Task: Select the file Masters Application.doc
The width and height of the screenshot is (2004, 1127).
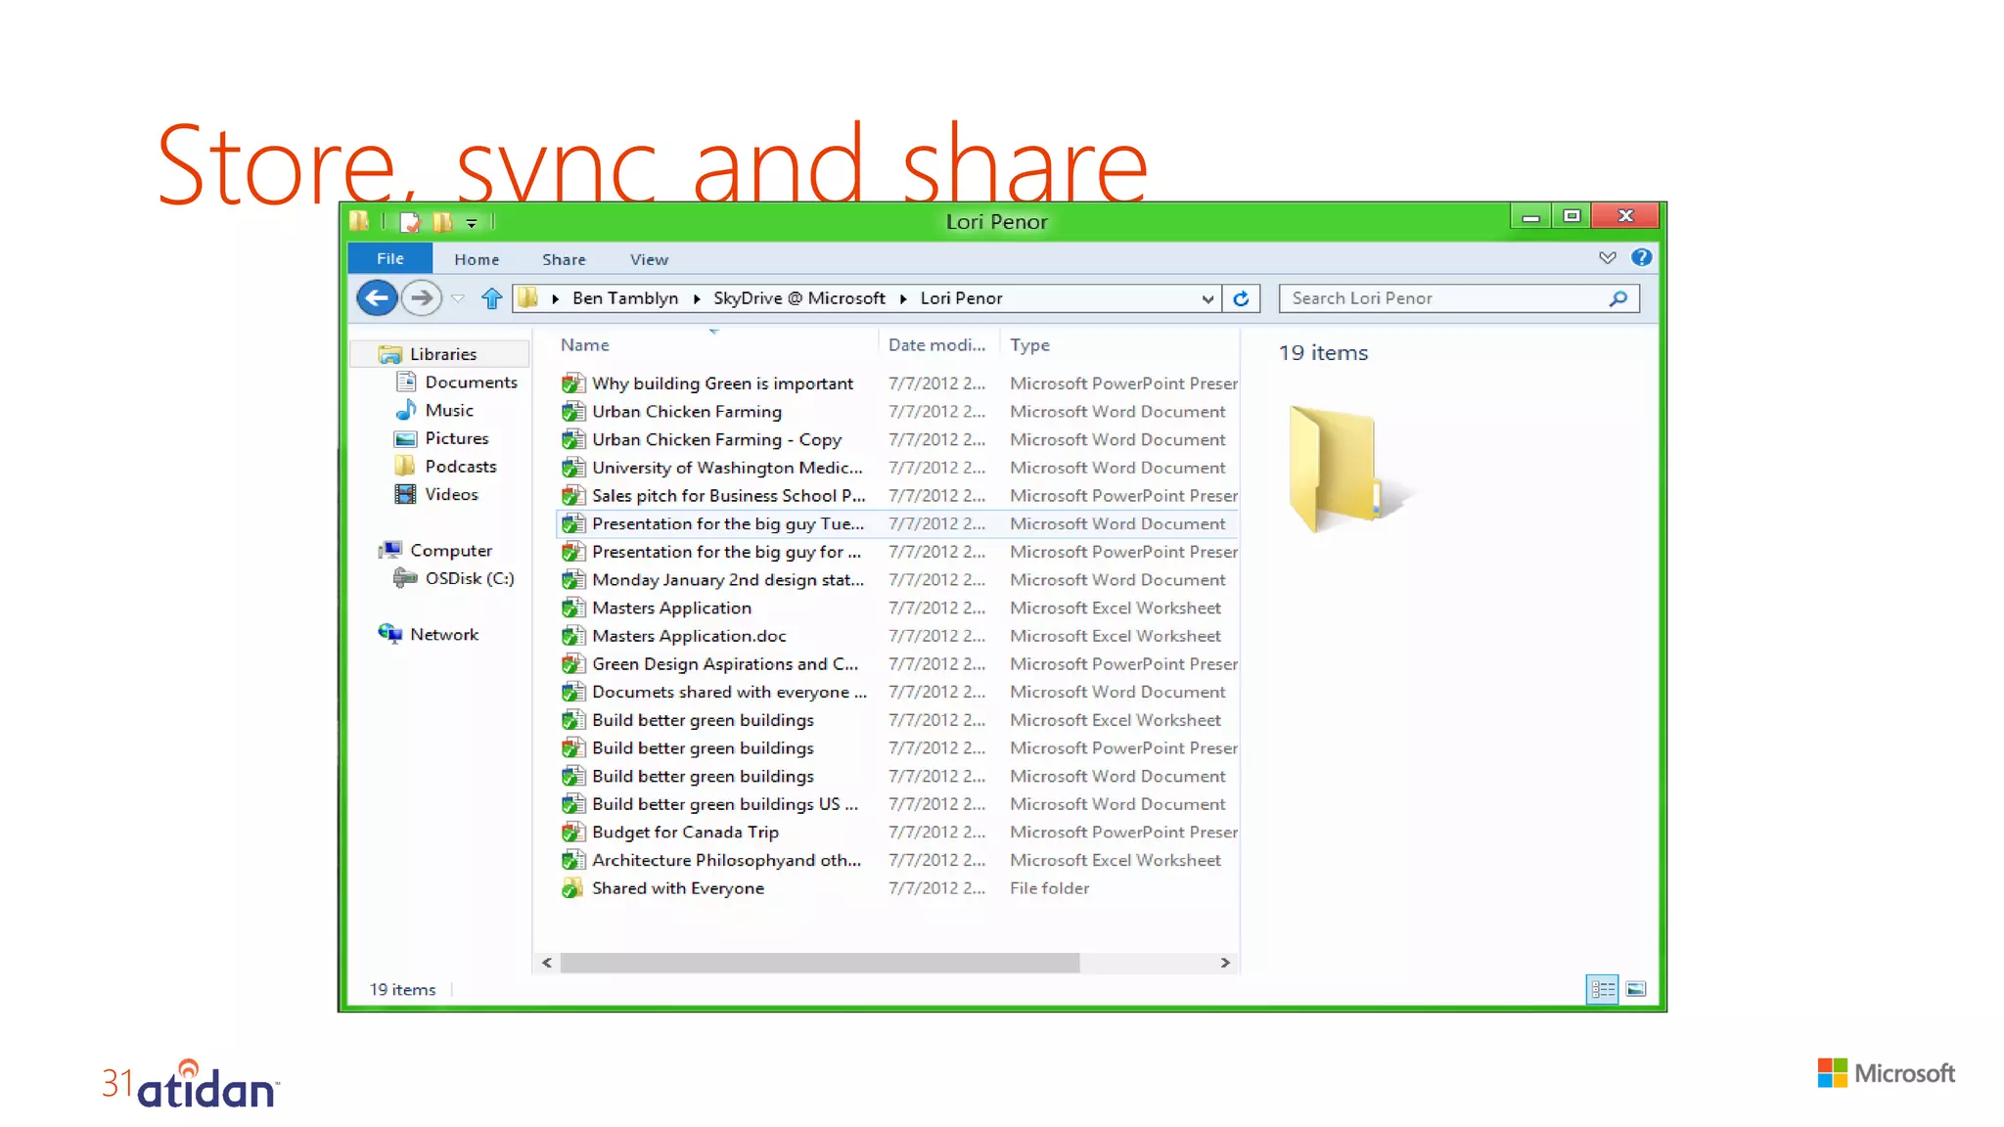Action: (689, 636)
